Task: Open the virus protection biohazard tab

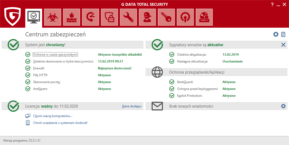Action: click(x=53, y=17)
